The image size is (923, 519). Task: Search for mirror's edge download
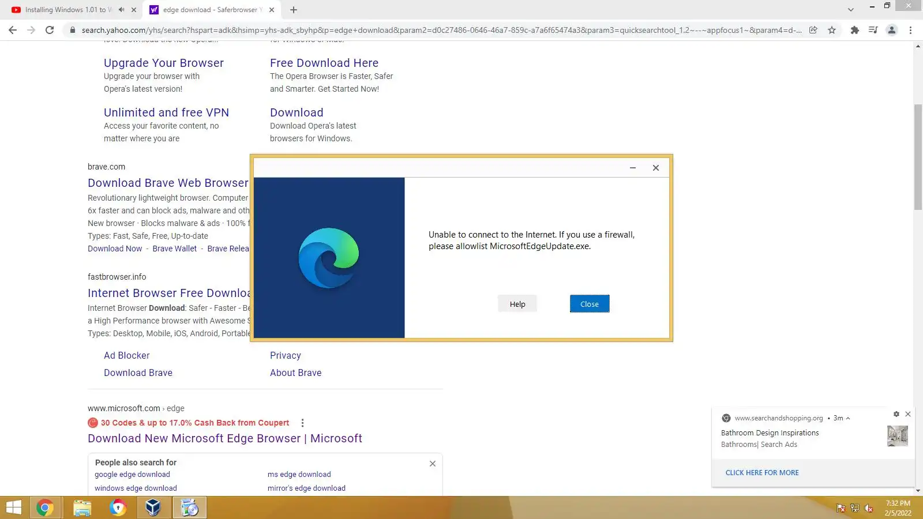[x=306, y=488]
